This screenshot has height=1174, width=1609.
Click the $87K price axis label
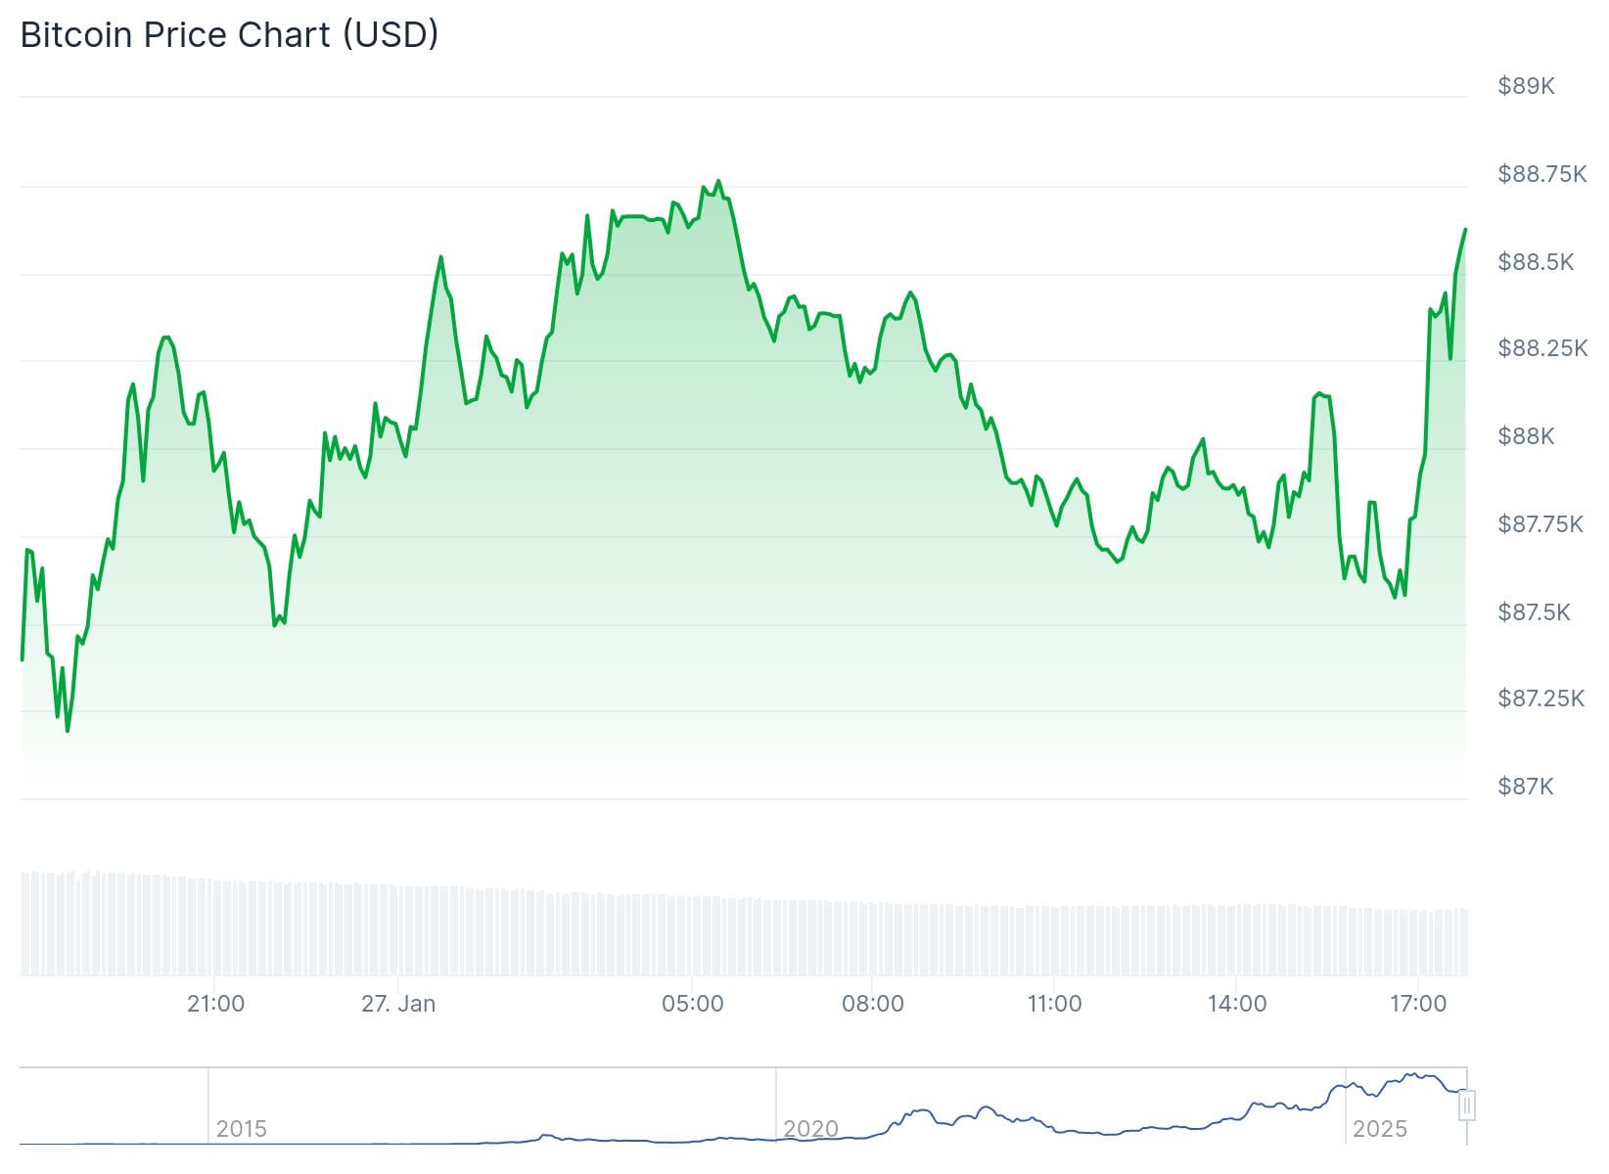[x=1525, y=787]
